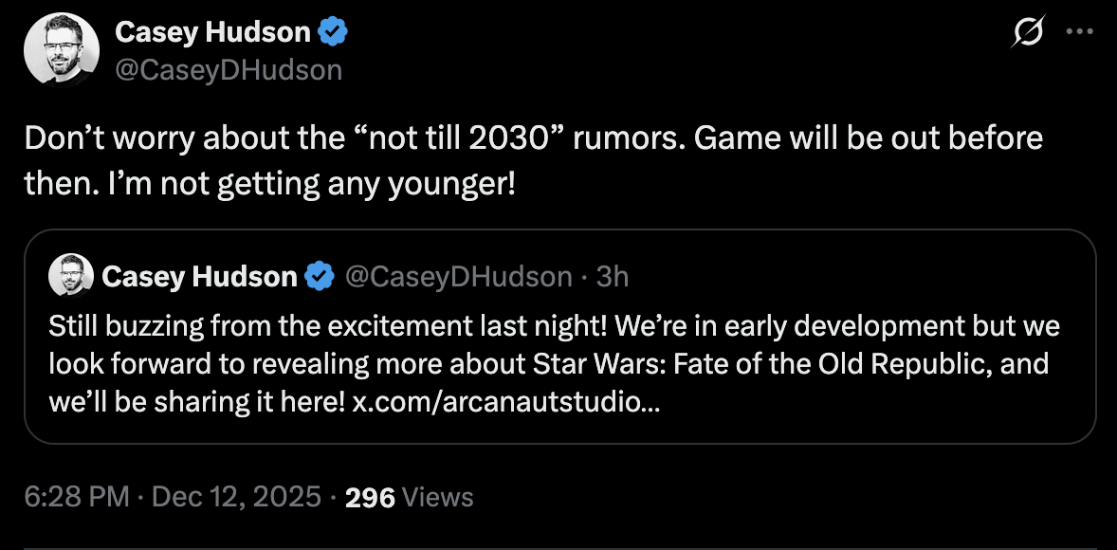Image resolution: width=1117 pixels, height=550 pixels.
Task: Click the gray @CaseyDHudson handle under the main name
Action: 228,70
